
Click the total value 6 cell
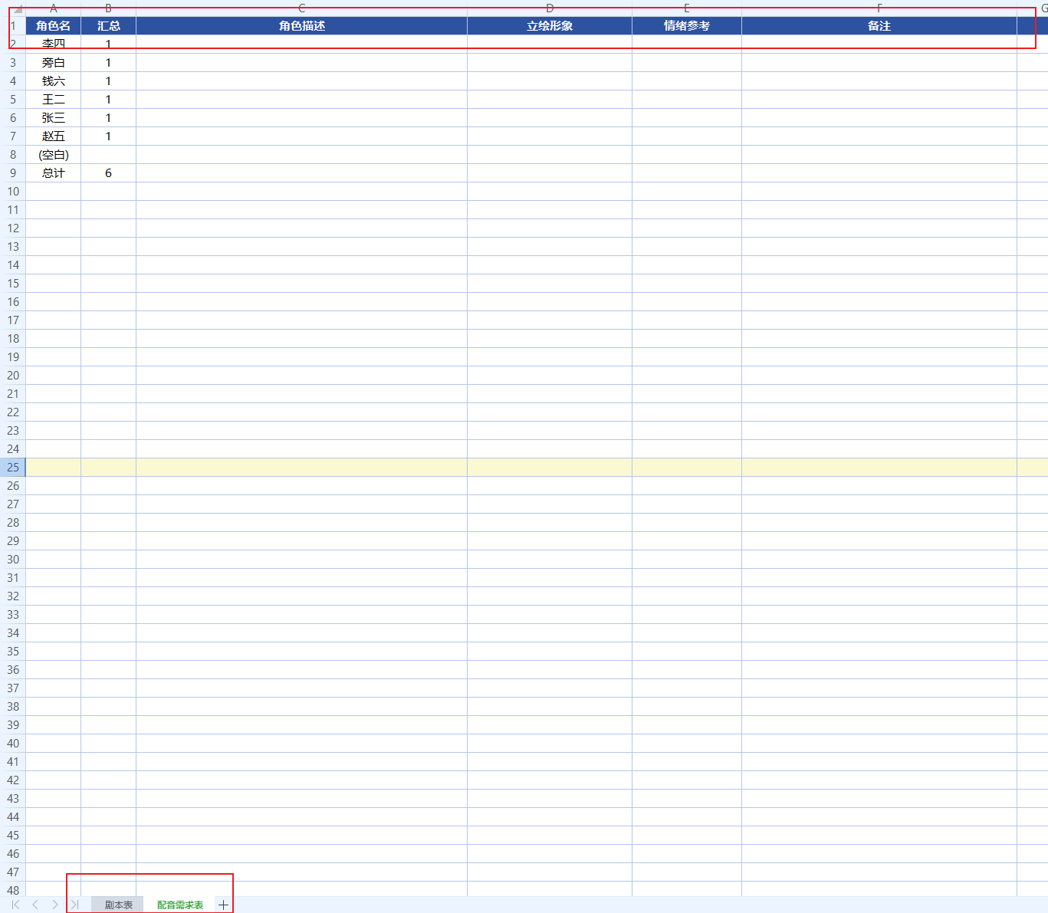click(x=108, y=173)
